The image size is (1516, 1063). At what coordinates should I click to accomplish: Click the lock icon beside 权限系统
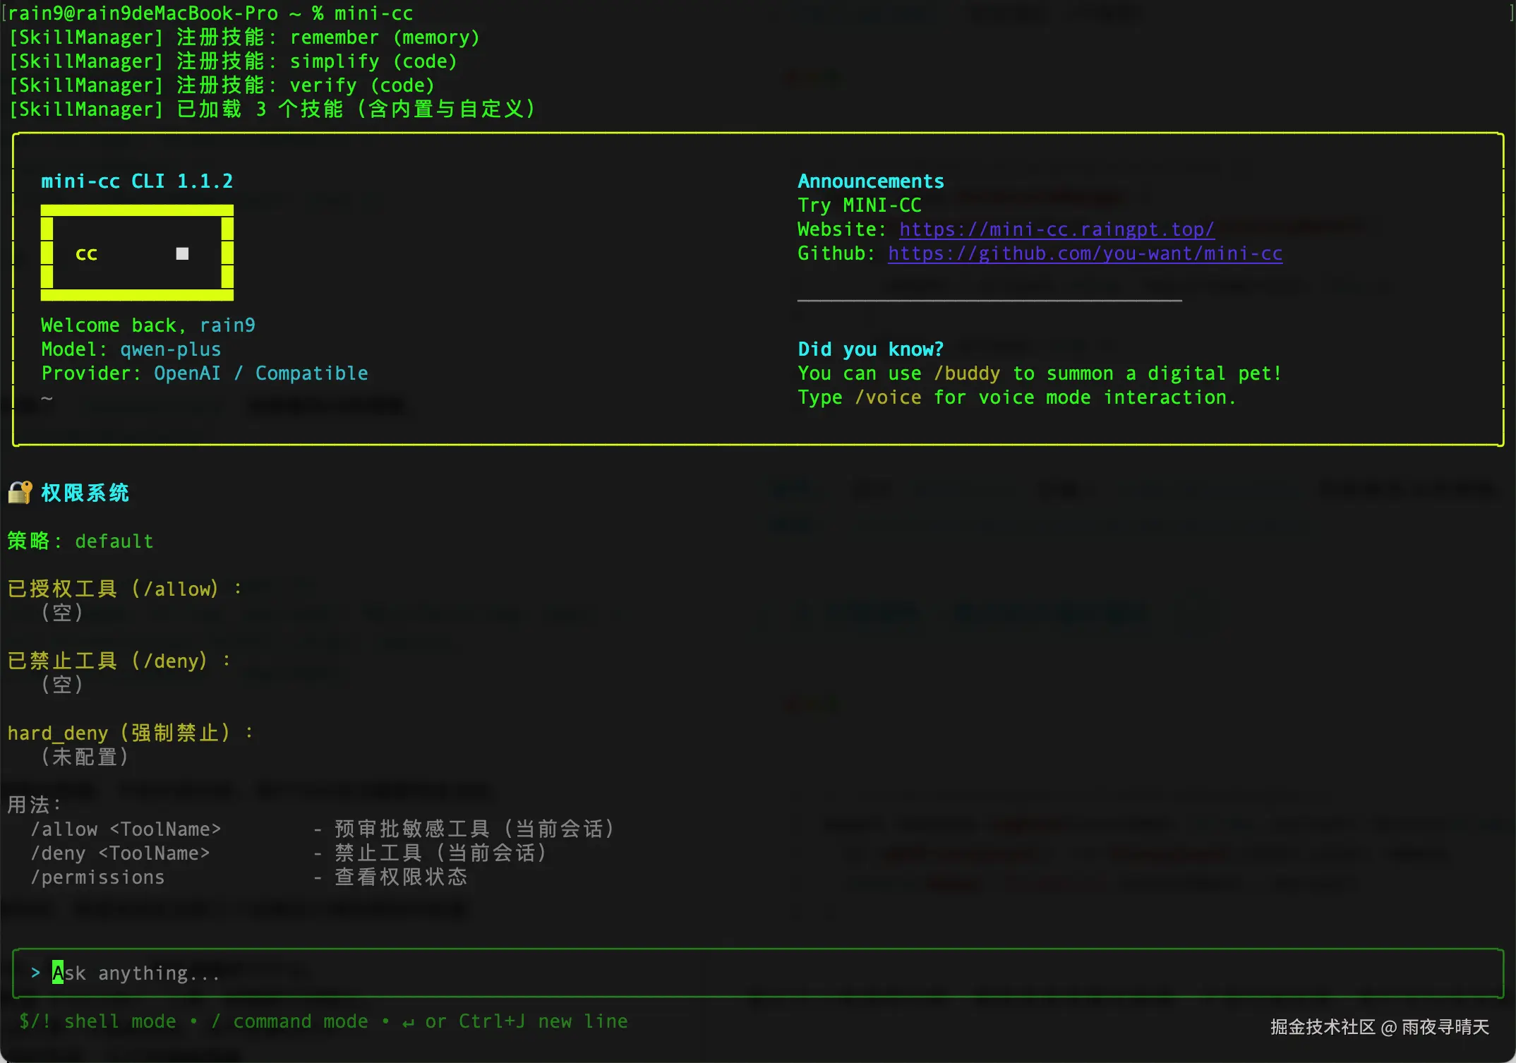[20, 492]
